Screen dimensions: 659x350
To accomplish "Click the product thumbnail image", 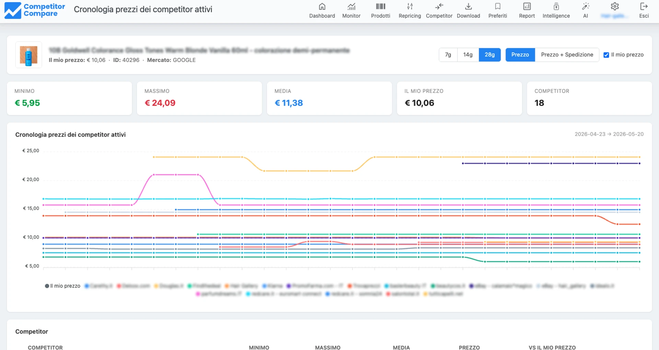I will coord(28,55).
